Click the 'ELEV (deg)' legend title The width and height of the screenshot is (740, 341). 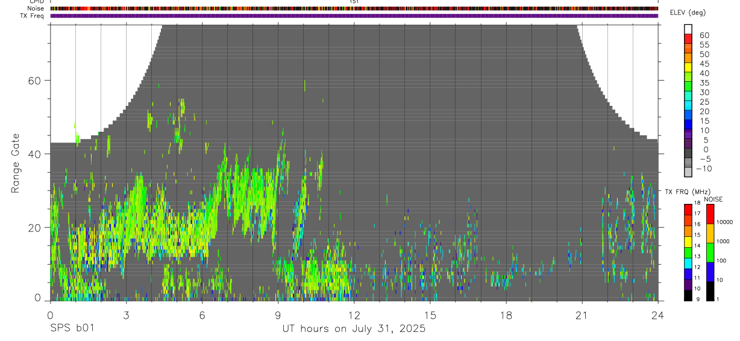(688, 13)
